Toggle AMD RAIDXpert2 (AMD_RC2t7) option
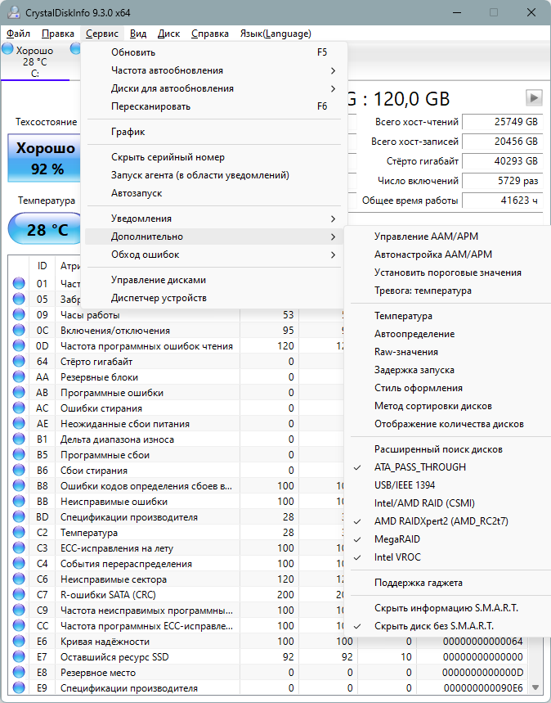551x703 pixels. (447, 521)
